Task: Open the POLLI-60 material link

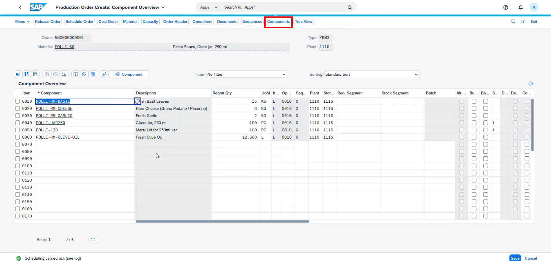Action: (x=65, y=47)
